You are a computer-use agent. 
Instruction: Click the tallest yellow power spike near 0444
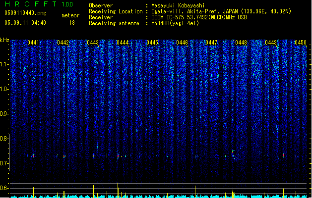(x=118, y=190)
